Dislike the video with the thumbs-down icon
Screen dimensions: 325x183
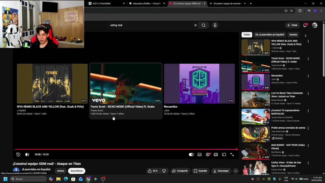point(164,171)
